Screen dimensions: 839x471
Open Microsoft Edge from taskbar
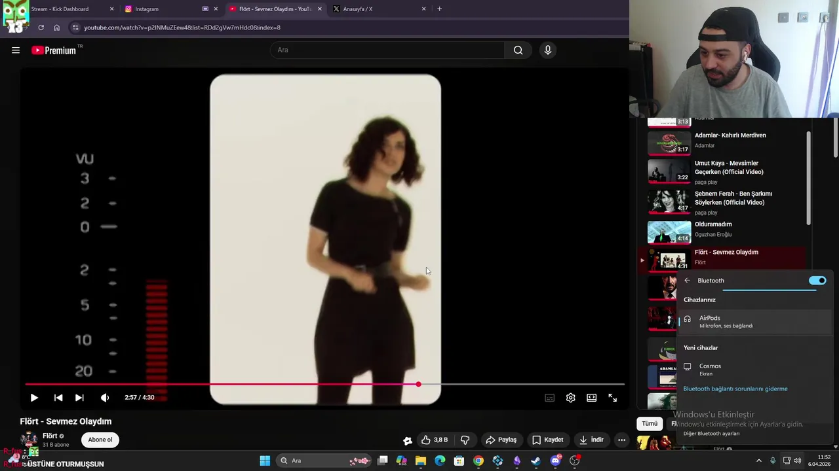[440, 461]
